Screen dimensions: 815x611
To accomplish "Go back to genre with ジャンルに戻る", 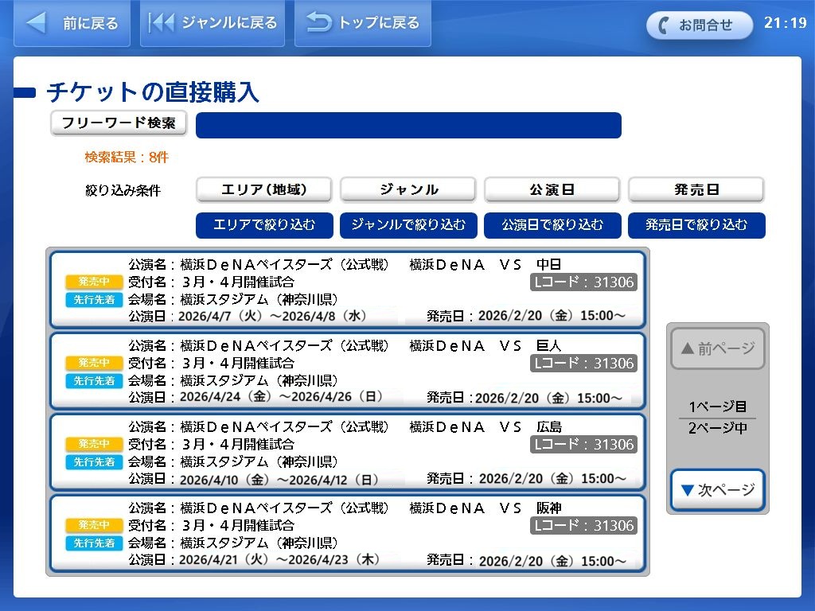I will (213, 23).
